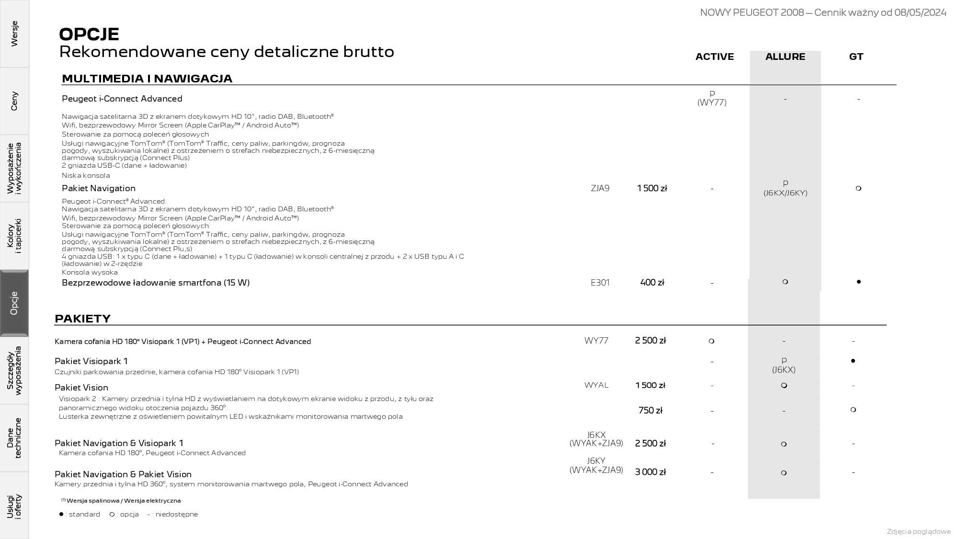Click GT option circle in 750 zł row
This screenshot has height=539, width=958.
(853, 410)
